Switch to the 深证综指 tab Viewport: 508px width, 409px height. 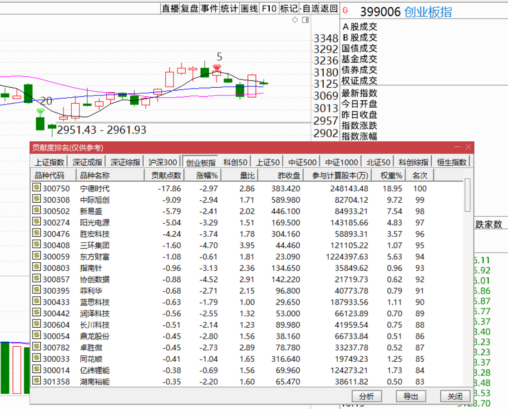[125, 162]
